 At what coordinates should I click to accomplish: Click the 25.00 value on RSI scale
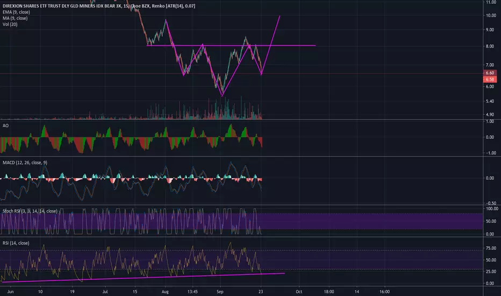point(491,272)
